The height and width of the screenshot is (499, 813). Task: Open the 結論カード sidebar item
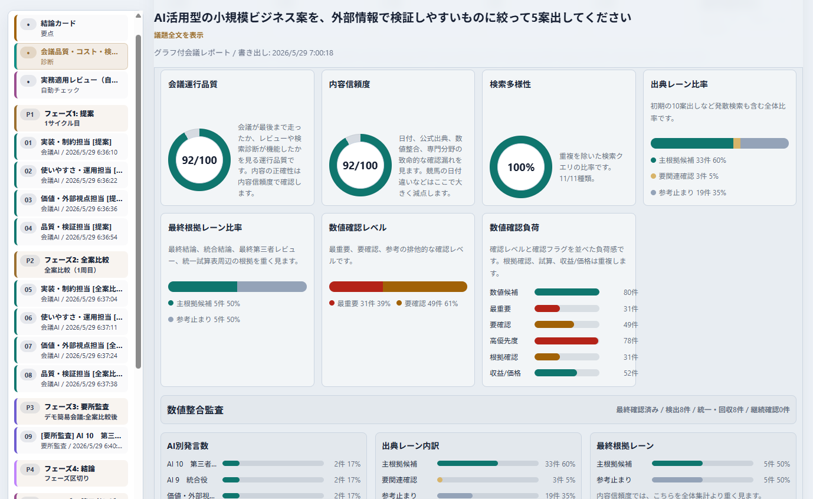tap(71, 28)
